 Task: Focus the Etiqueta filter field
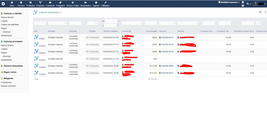[75, 23]
